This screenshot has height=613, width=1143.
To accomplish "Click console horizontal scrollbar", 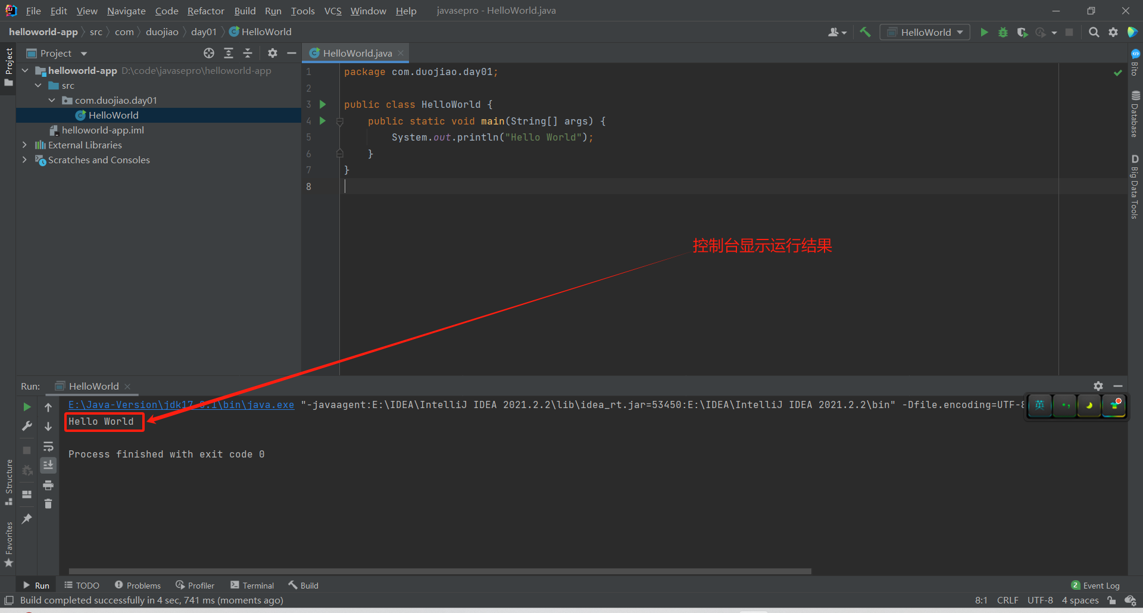I will pos(440,571).
